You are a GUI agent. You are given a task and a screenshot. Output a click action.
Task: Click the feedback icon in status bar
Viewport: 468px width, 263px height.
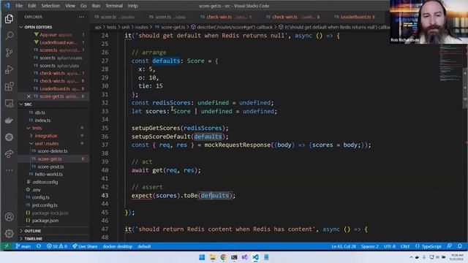pyautogui.click(x=449, y=246)
